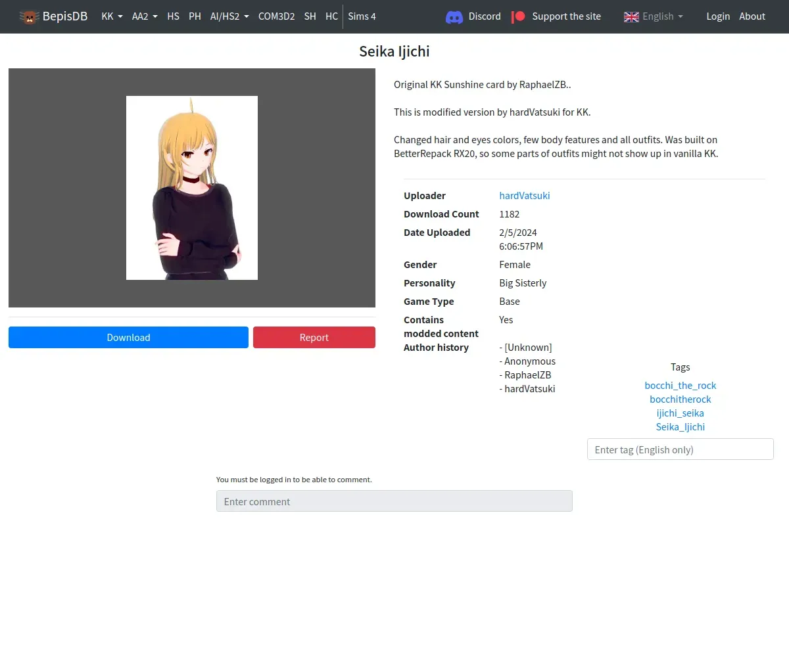Open the About page
Screen dimensions: 789x657
pos(752,16)
